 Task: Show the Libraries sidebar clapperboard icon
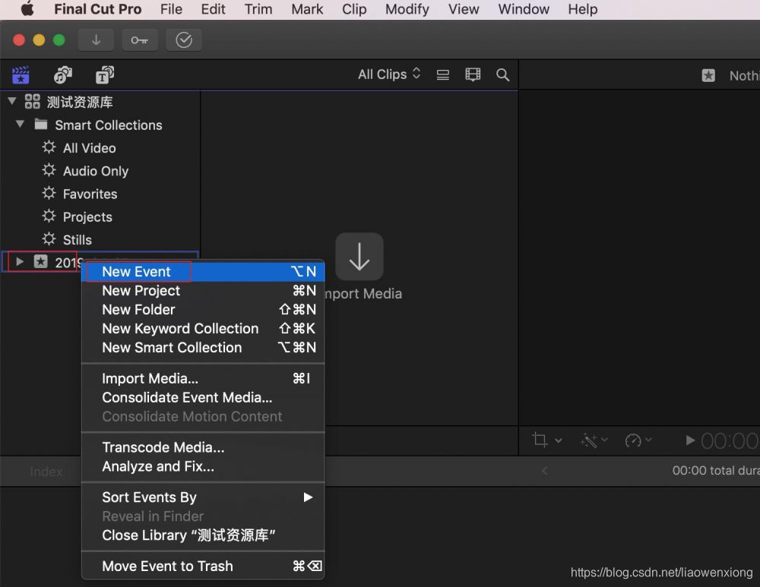tap(21, 75)
